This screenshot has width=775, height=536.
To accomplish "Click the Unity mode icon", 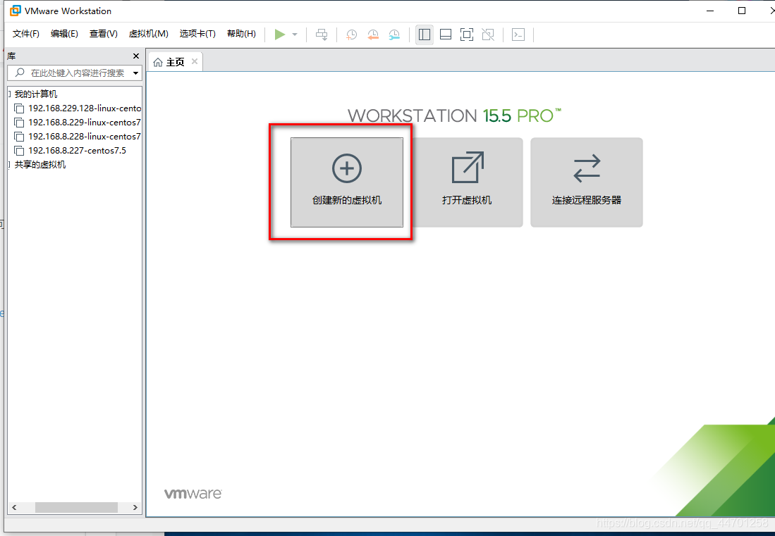I will tap(488, 35).
